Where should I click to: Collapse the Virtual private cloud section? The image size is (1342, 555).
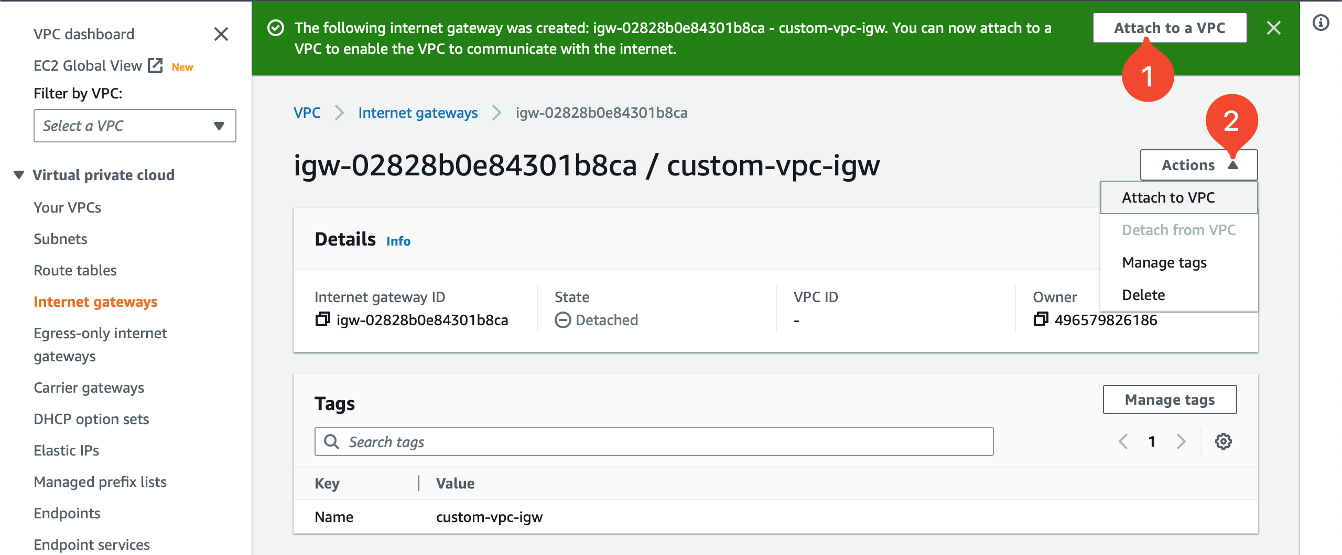click(x=18, y=174)
